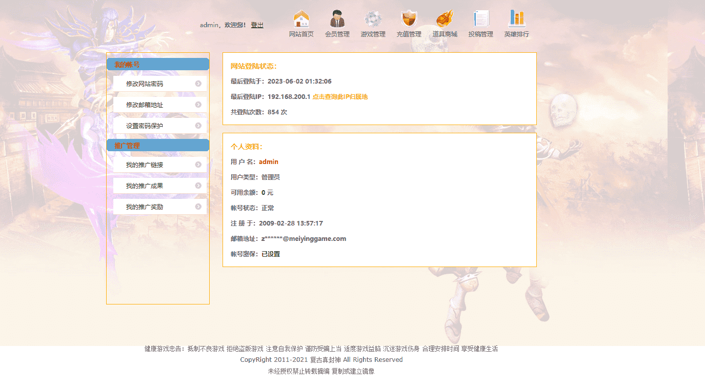Click the admin username link
Viewport: 705px width, 387px height.
(x=269, y=161)
